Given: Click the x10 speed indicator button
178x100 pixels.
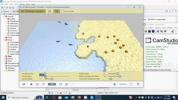Looking at the screenshot, I should click(x=52, y=84).
